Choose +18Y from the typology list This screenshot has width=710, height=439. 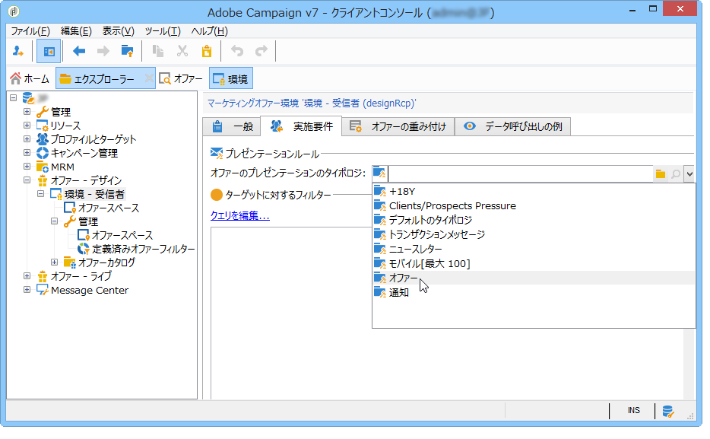pyautogui.click(x=534, y=191)
